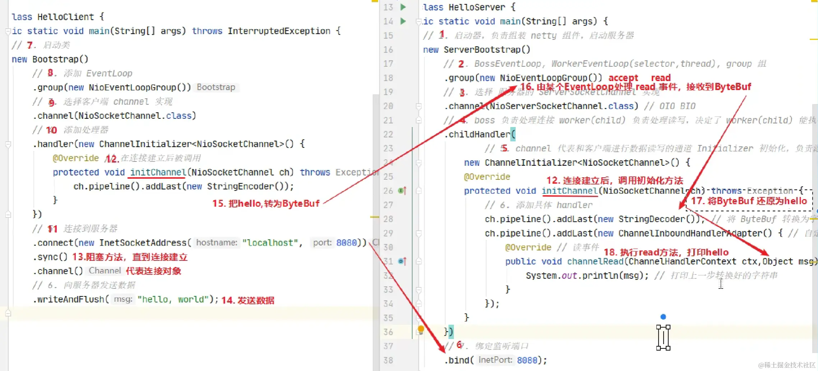Click NioServerSocketChannel.class on line 20

pyautogui.click(x=562, y=106)
